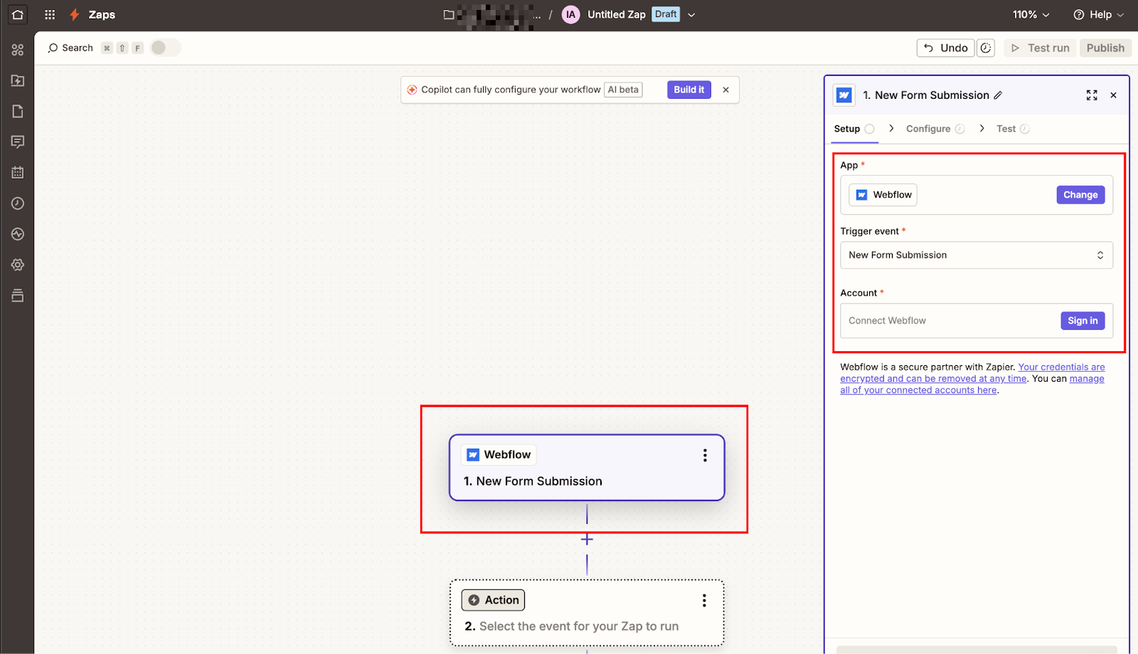1138x654 pixels.
Task: Click the AI beta label
Action: [623, 90]
